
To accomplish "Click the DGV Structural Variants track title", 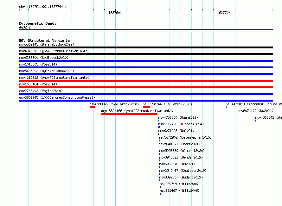I will point(44,41).
